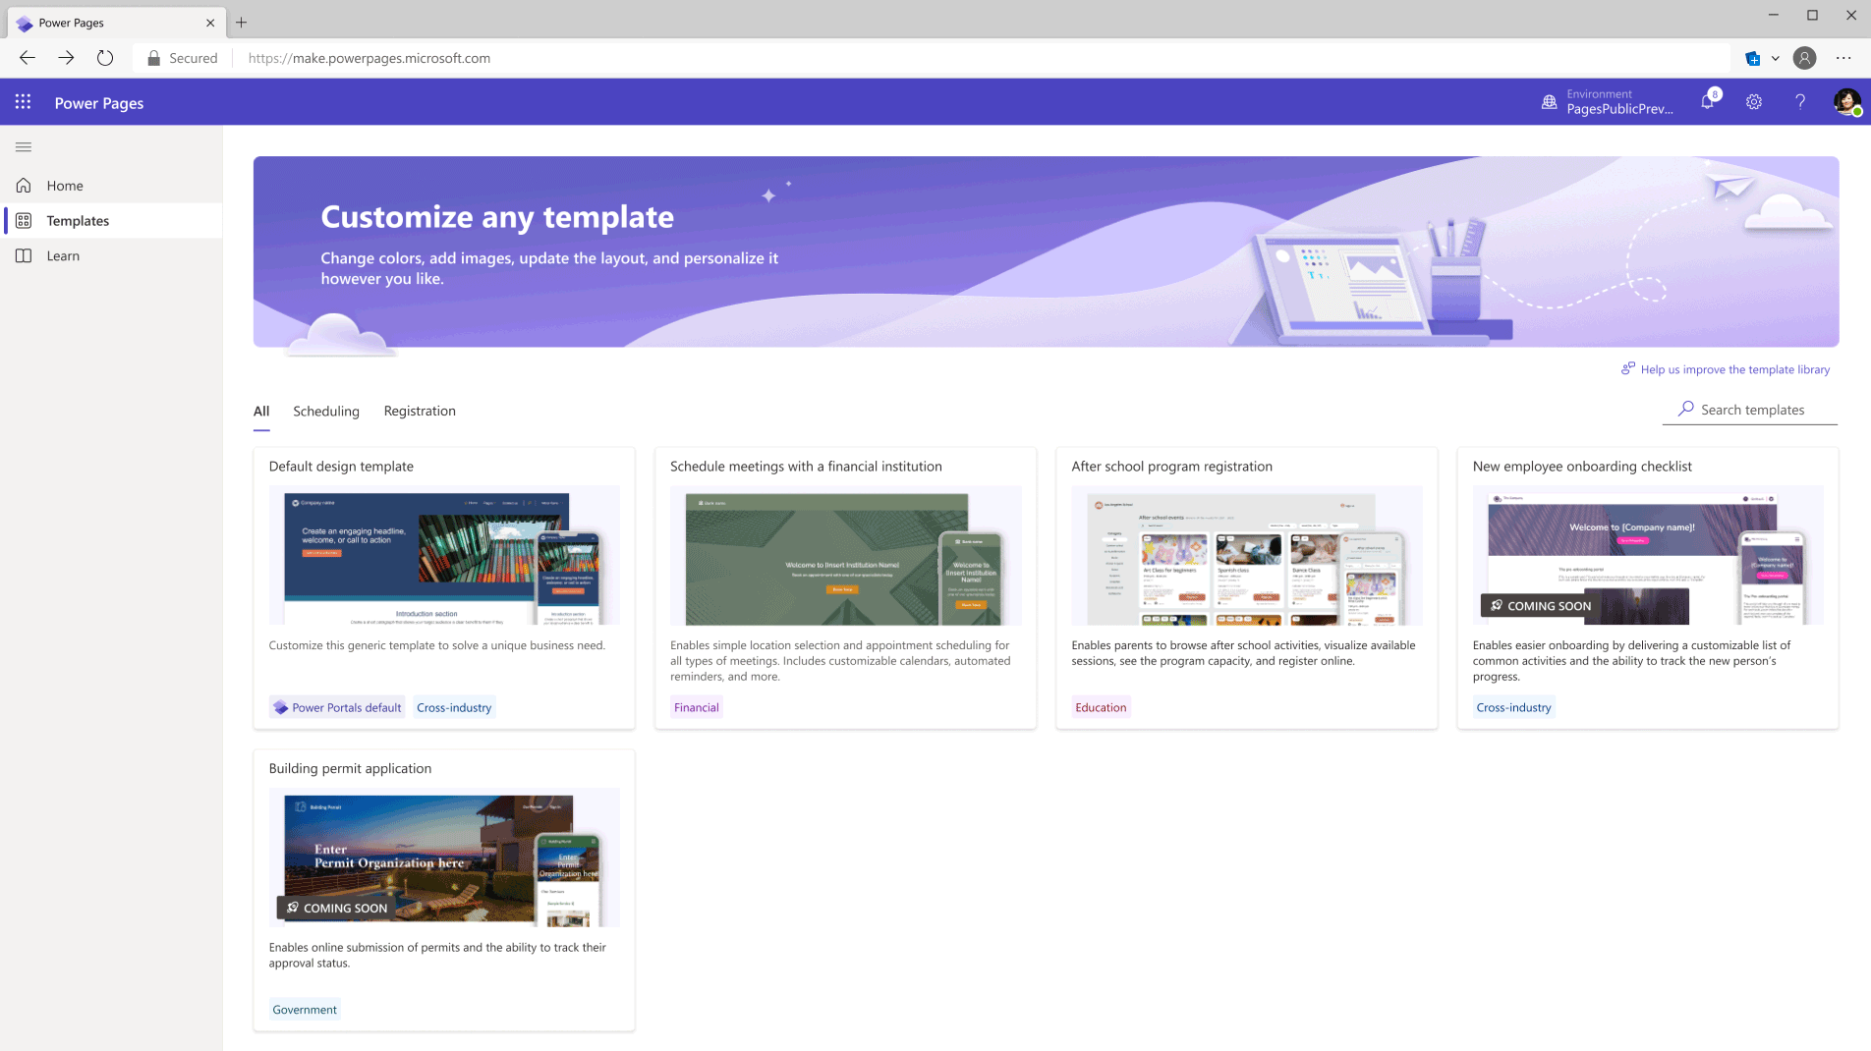Open the Settings gear
Image resolution: width=1871 pixels, height=1051 pixels.
point(1754,102)
